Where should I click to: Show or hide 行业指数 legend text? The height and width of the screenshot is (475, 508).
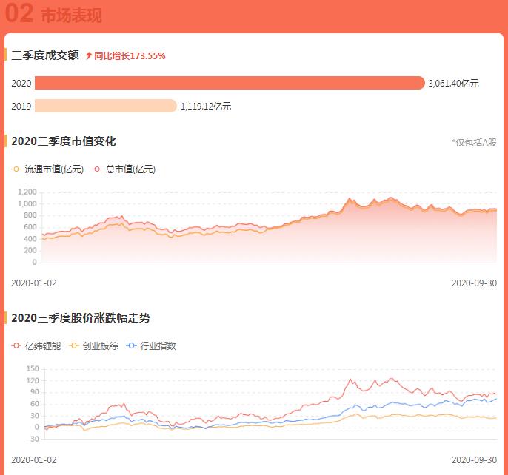click(158, 346)
